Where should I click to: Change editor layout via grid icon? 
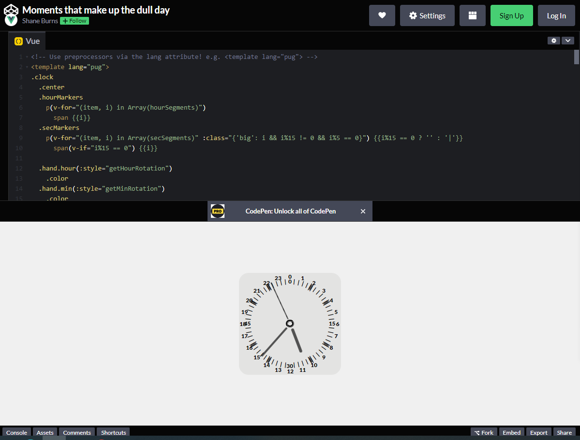pos(472,15)
